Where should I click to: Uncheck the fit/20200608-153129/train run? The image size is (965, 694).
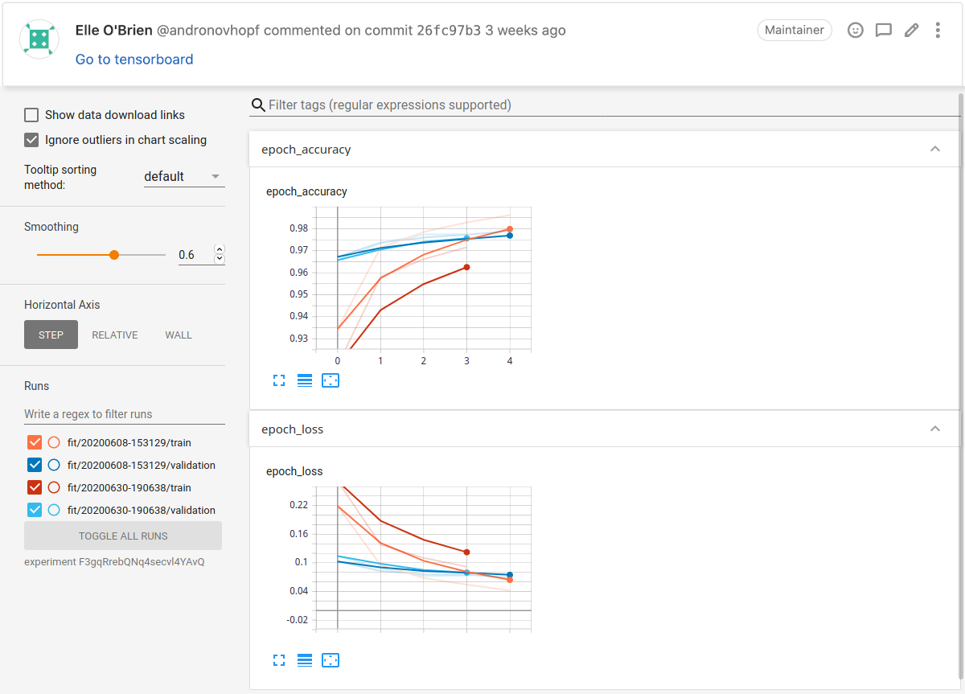(35, 442)
